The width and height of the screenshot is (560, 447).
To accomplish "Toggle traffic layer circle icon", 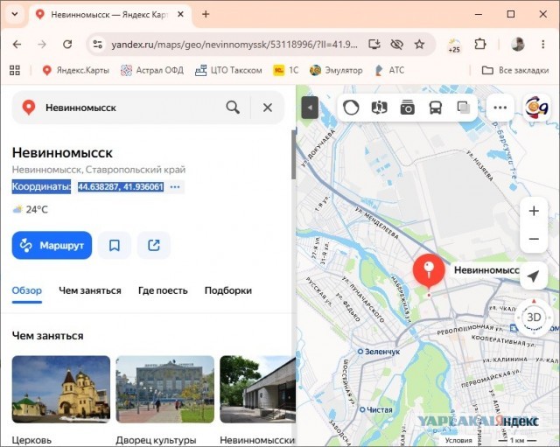I will [x=351, y=107].
